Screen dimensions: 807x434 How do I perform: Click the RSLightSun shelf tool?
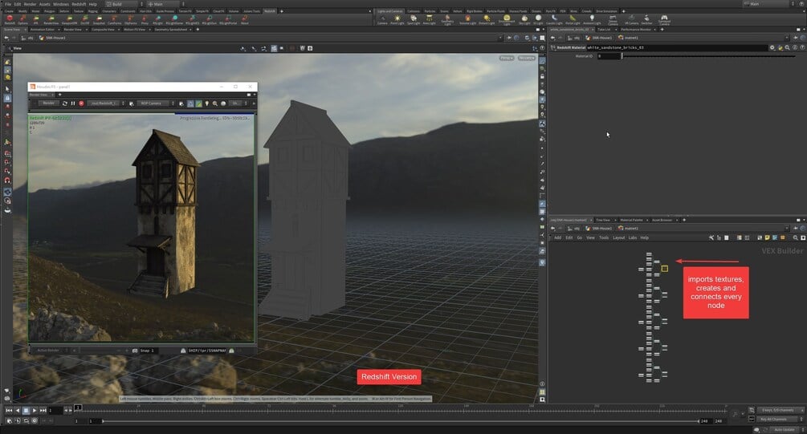(209, 19)
